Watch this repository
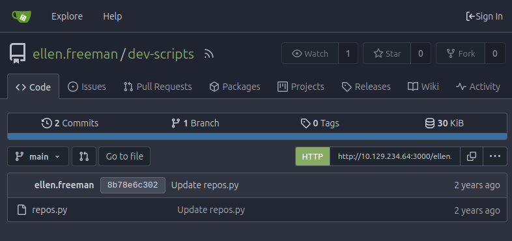The image size is (512, 241). point(310,53)
